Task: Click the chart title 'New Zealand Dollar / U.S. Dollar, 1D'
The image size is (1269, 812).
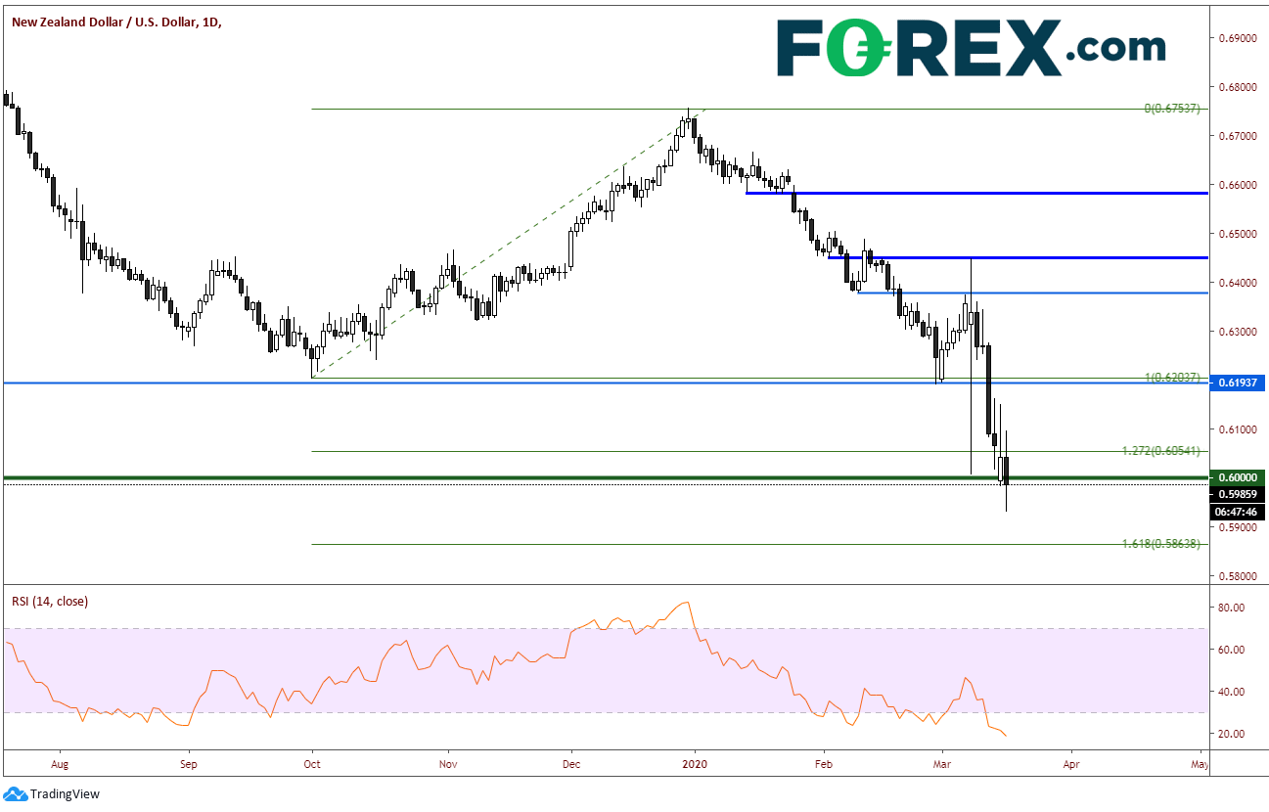Action: click(116, 21)
